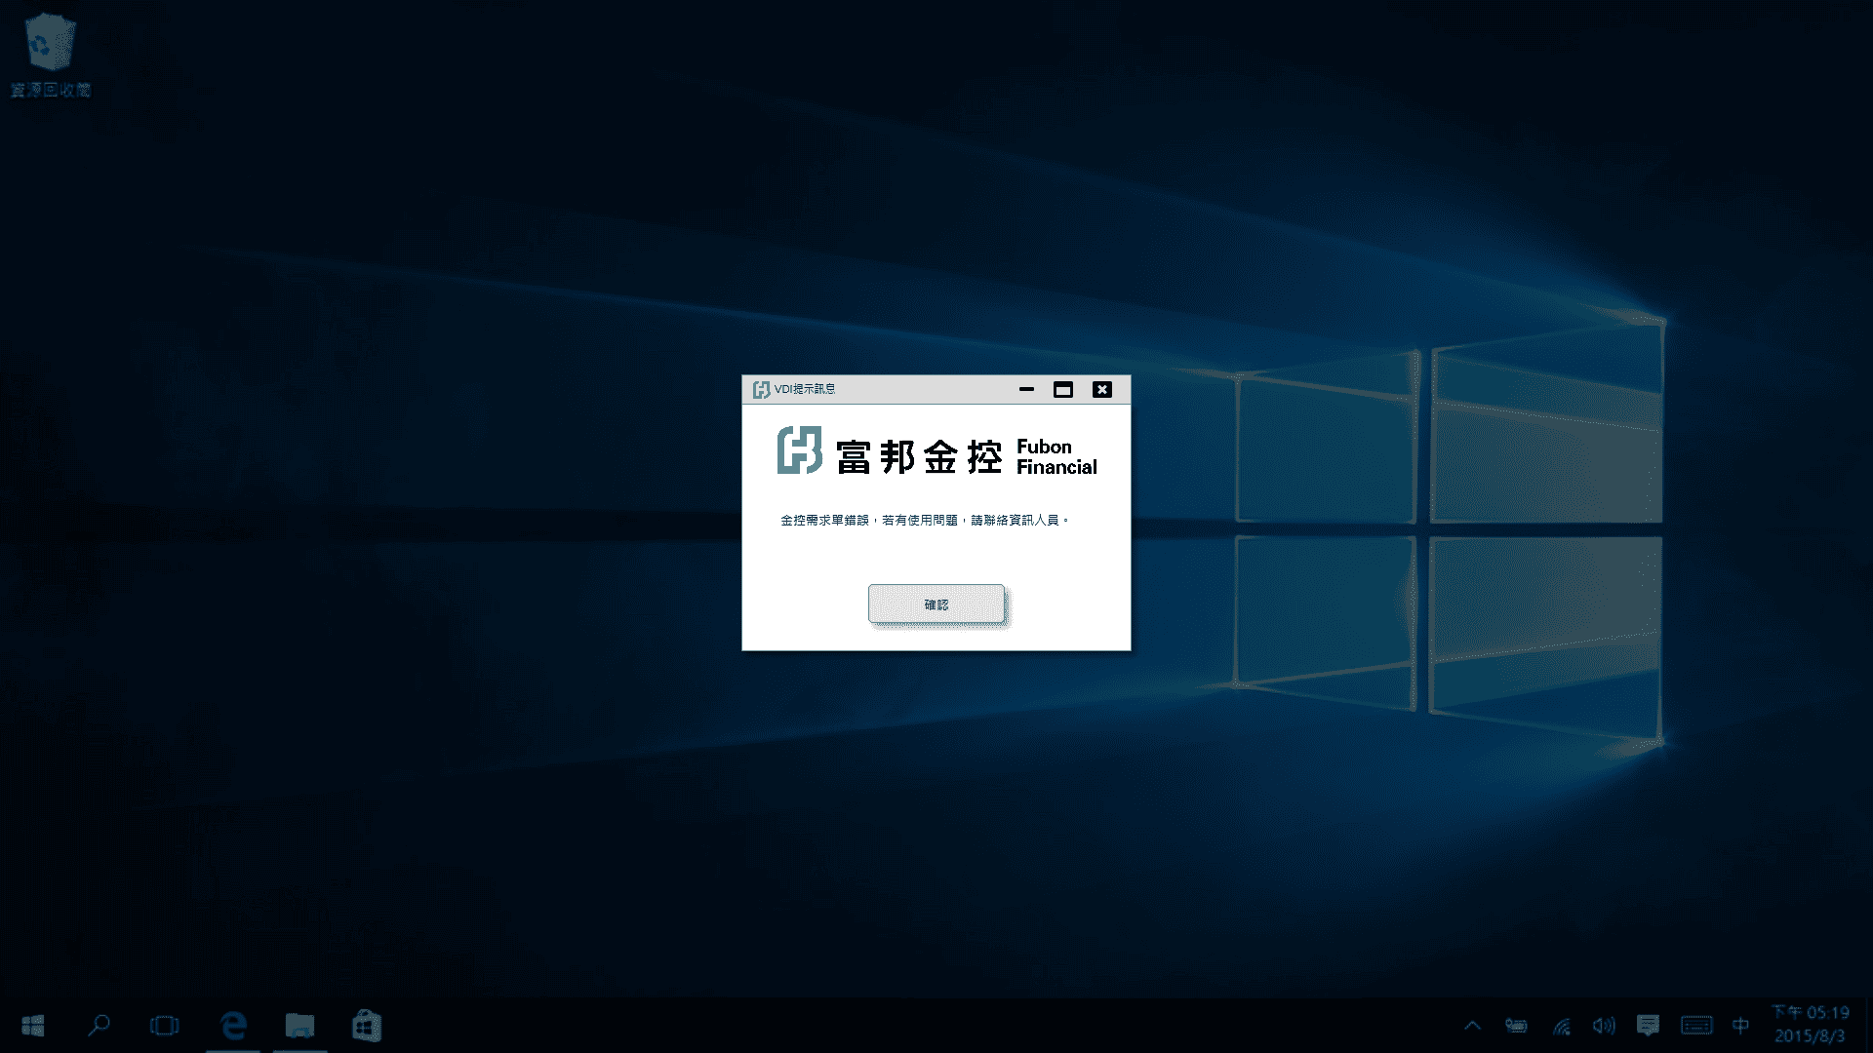Show the touch keyboard
Image resolution: width=1873 pixels, height=1053 pixels.
1696,1025
